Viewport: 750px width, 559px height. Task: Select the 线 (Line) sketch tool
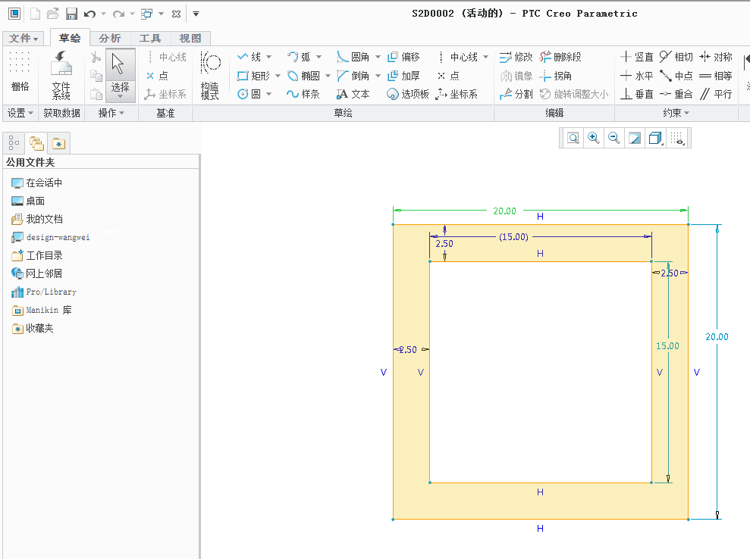coord(249,57)
